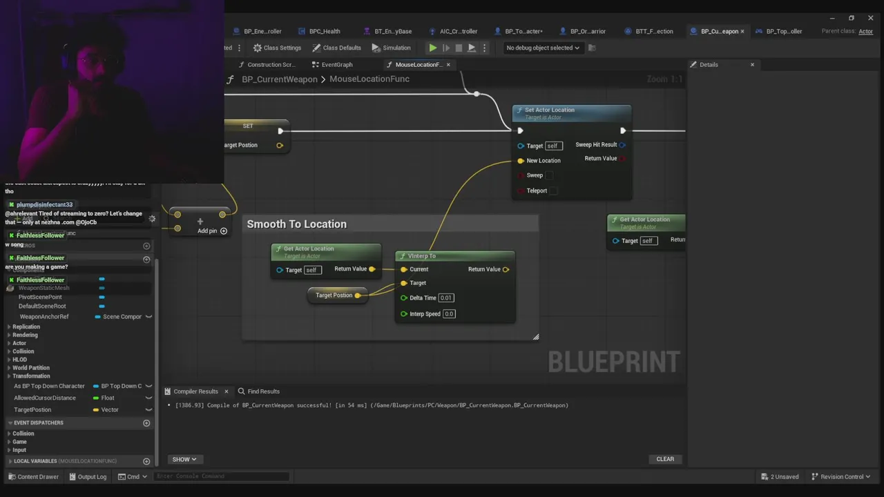The image size is (884, 497).
Task: Open the BPC_Health asset tab
Action: [325, 31]
